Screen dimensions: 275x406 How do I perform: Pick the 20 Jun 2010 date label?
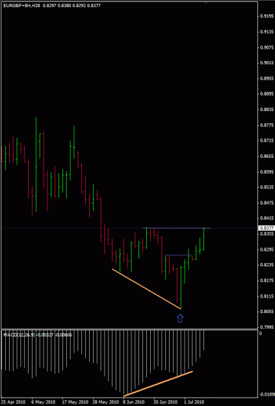(165, 402)
